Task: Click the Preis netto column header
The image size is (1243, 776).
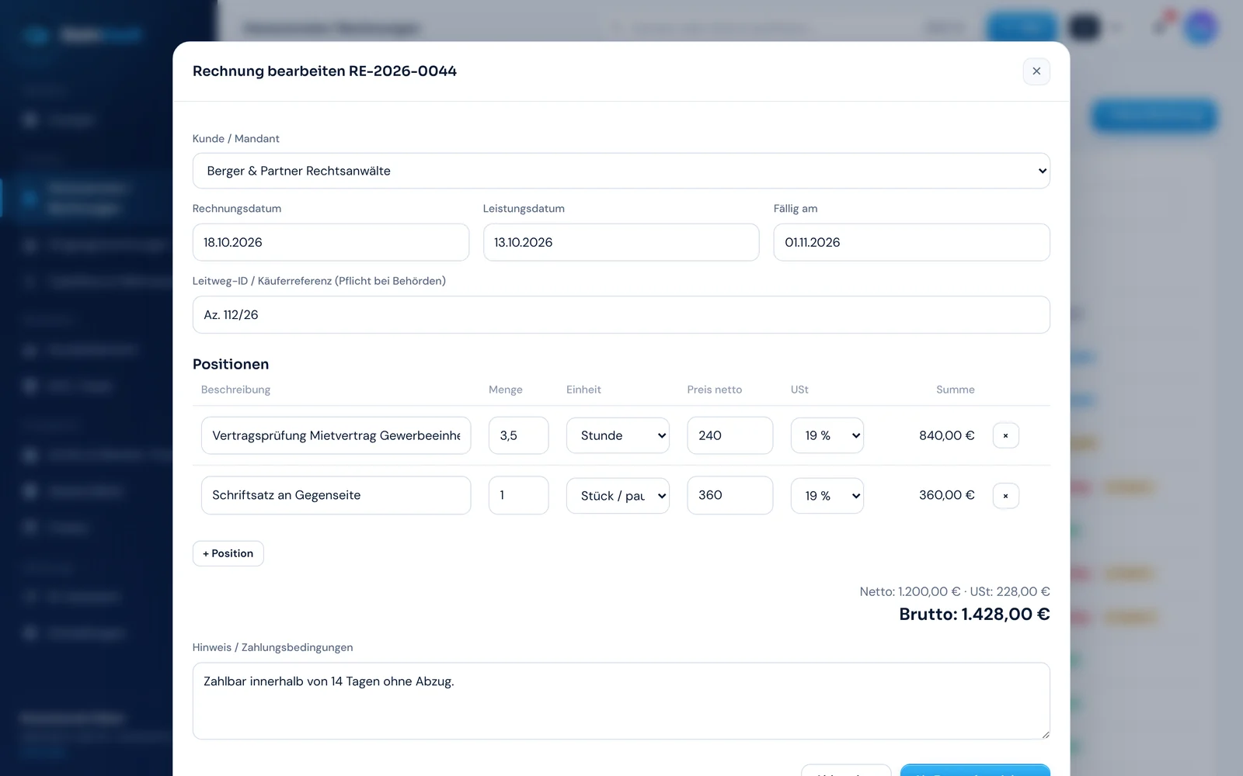Action: click(715, 390)
